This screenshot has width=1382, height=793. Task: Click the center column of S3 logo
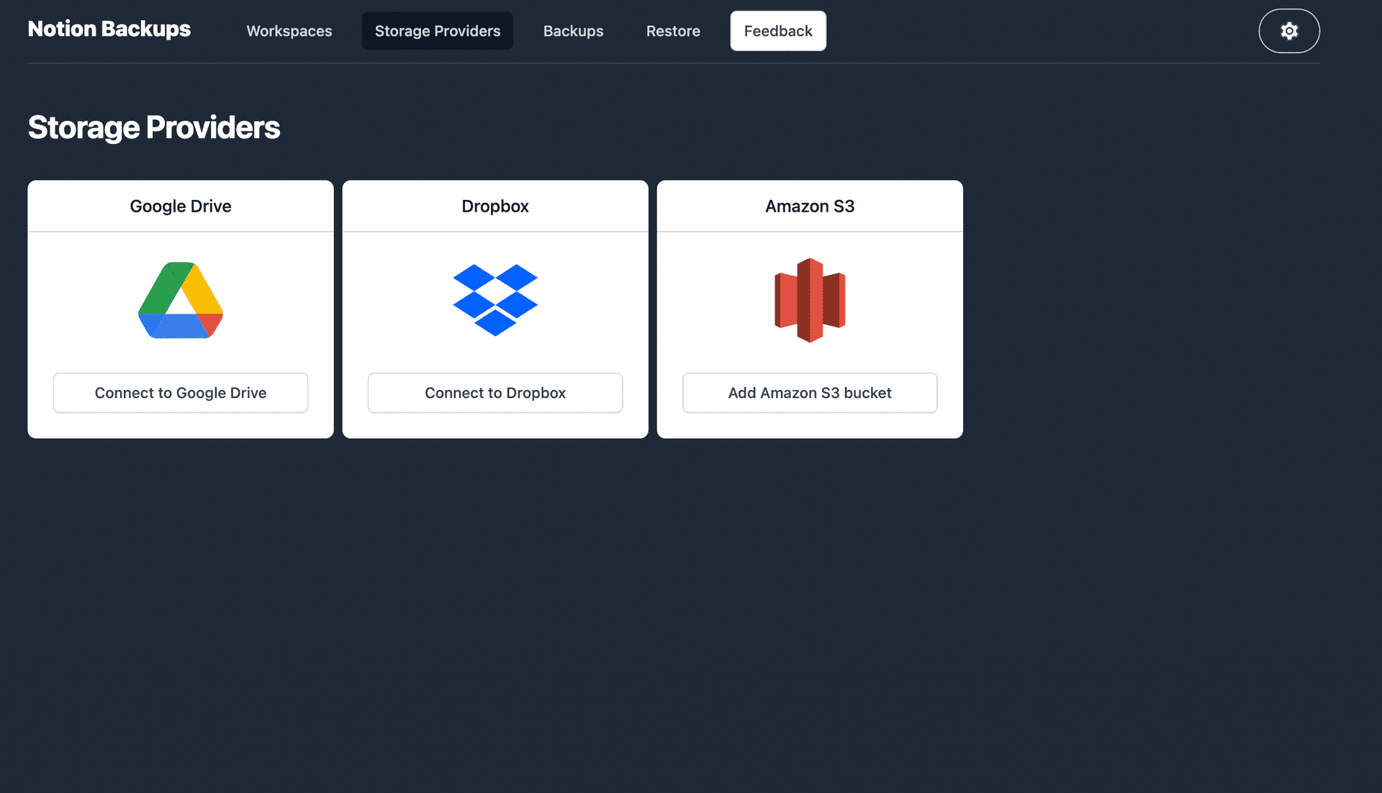tap(810, 300)
